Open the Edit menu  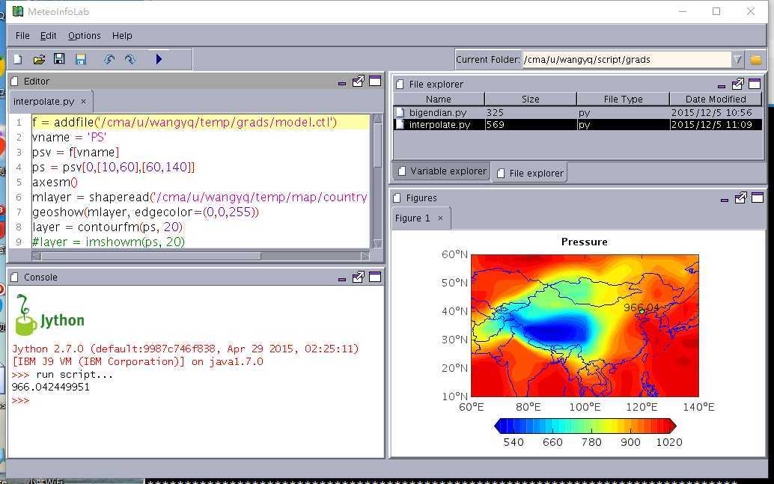[x=48, y=35]
